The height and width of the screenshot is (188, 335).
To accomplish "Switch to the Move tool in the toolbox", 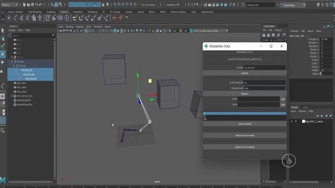I will [3, 54].
